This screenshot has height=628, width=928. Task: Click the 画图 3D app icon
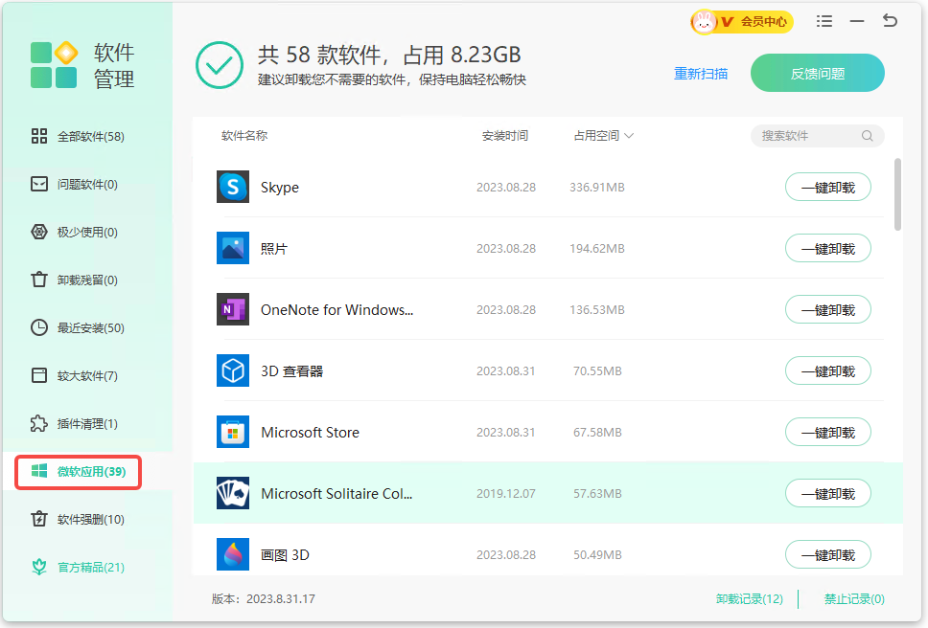tap(233, 554)
